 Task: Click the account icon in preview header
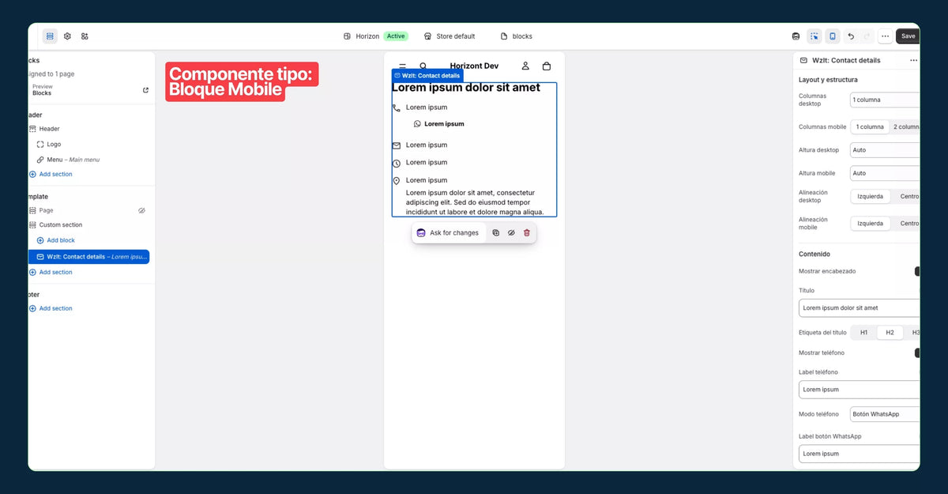coord(525,66)
